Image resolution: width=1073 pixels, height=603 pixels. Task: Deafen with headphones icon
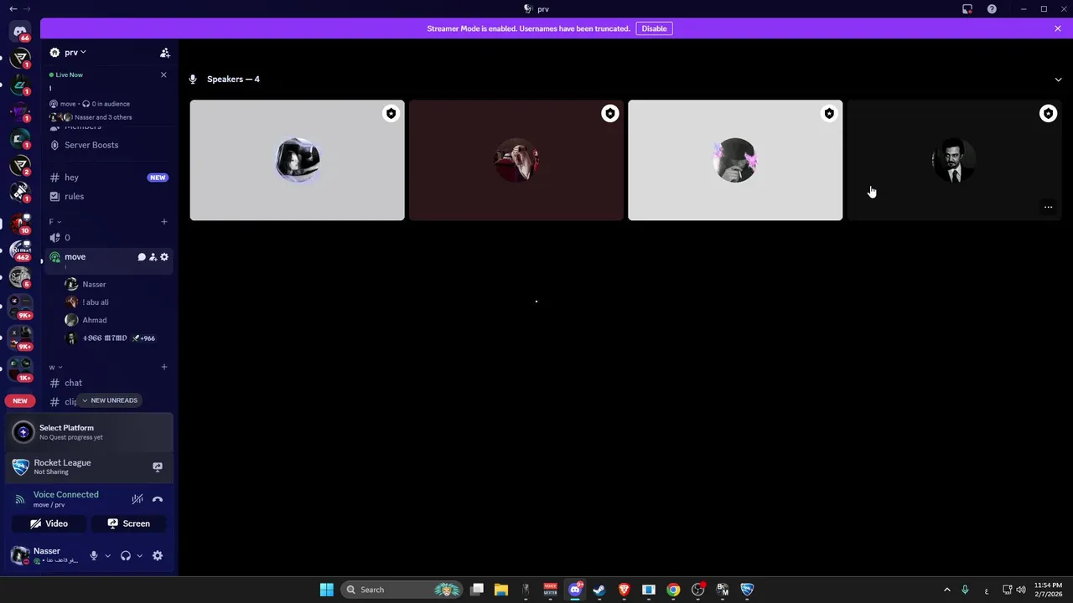126,556
